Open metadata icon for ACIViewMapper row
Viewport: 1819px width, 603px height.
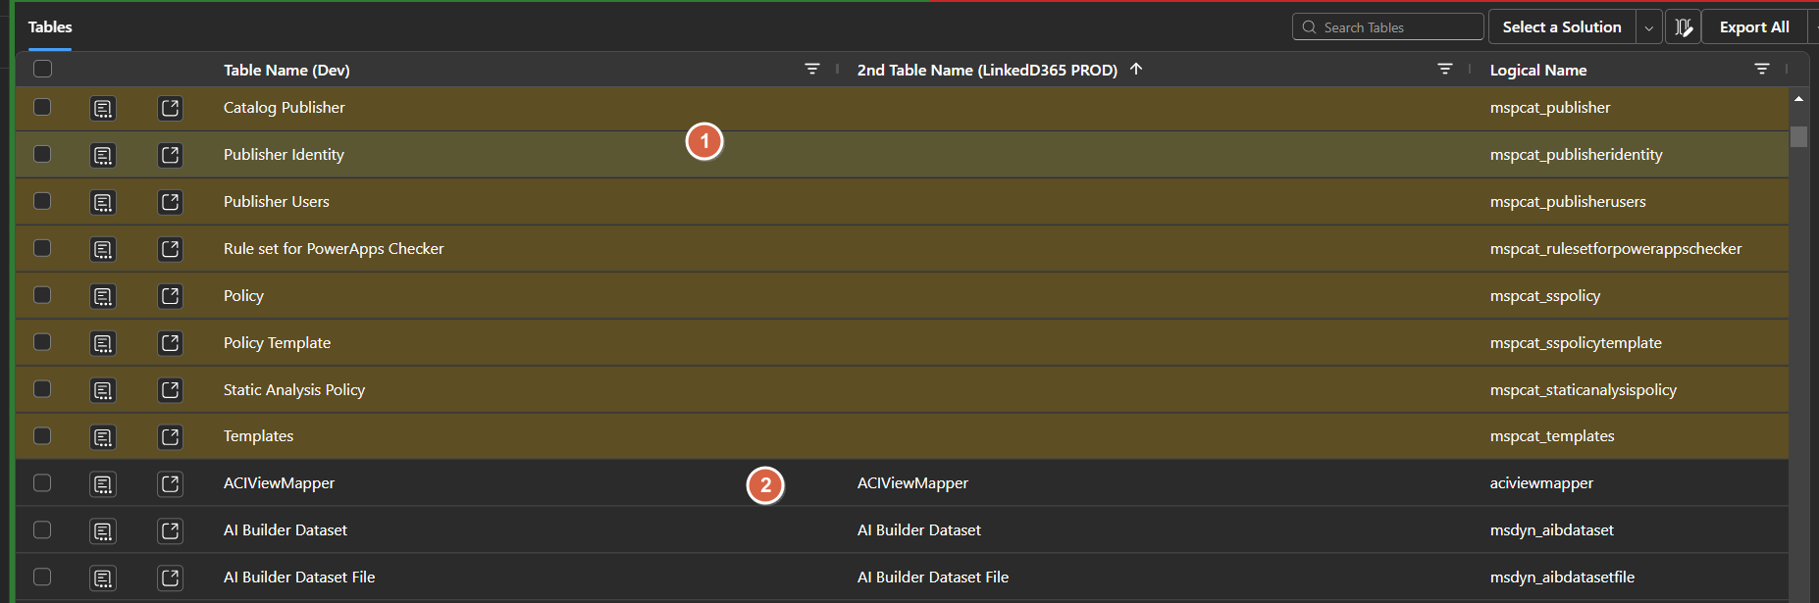pos(103,483)
